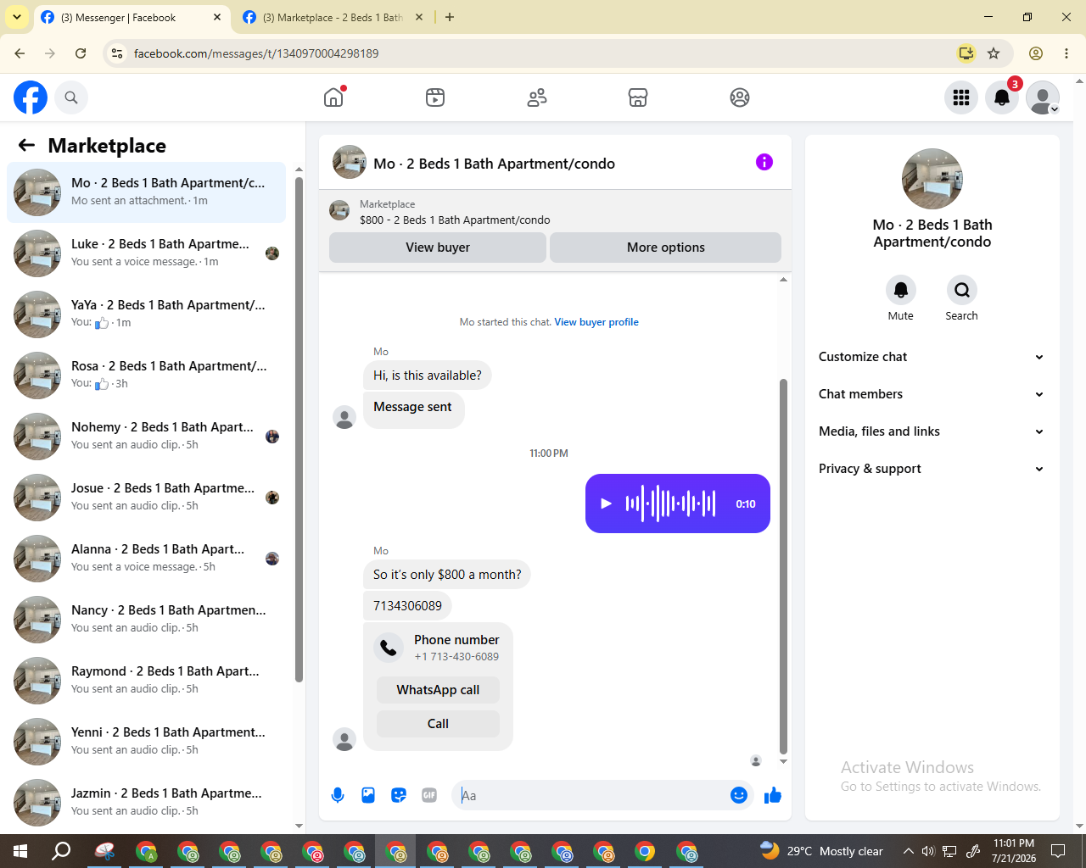
Task: Expand the Chat members section
Action: coord(932,394)
